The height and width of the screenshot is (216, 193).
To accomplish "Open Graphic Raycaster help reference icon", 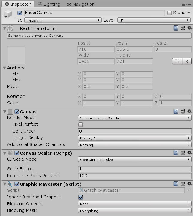I will [176, 184].
